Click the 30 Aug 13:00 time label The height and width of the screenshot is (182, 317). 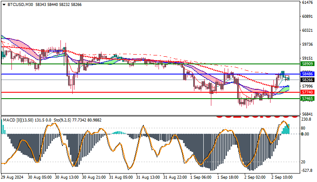tap(67, 177)
